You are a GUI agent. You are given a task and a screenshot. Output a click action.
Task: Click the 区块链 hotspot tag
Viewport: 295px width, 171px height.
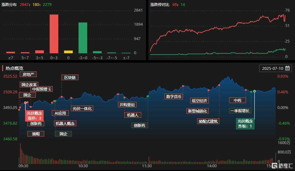(70, 77)
